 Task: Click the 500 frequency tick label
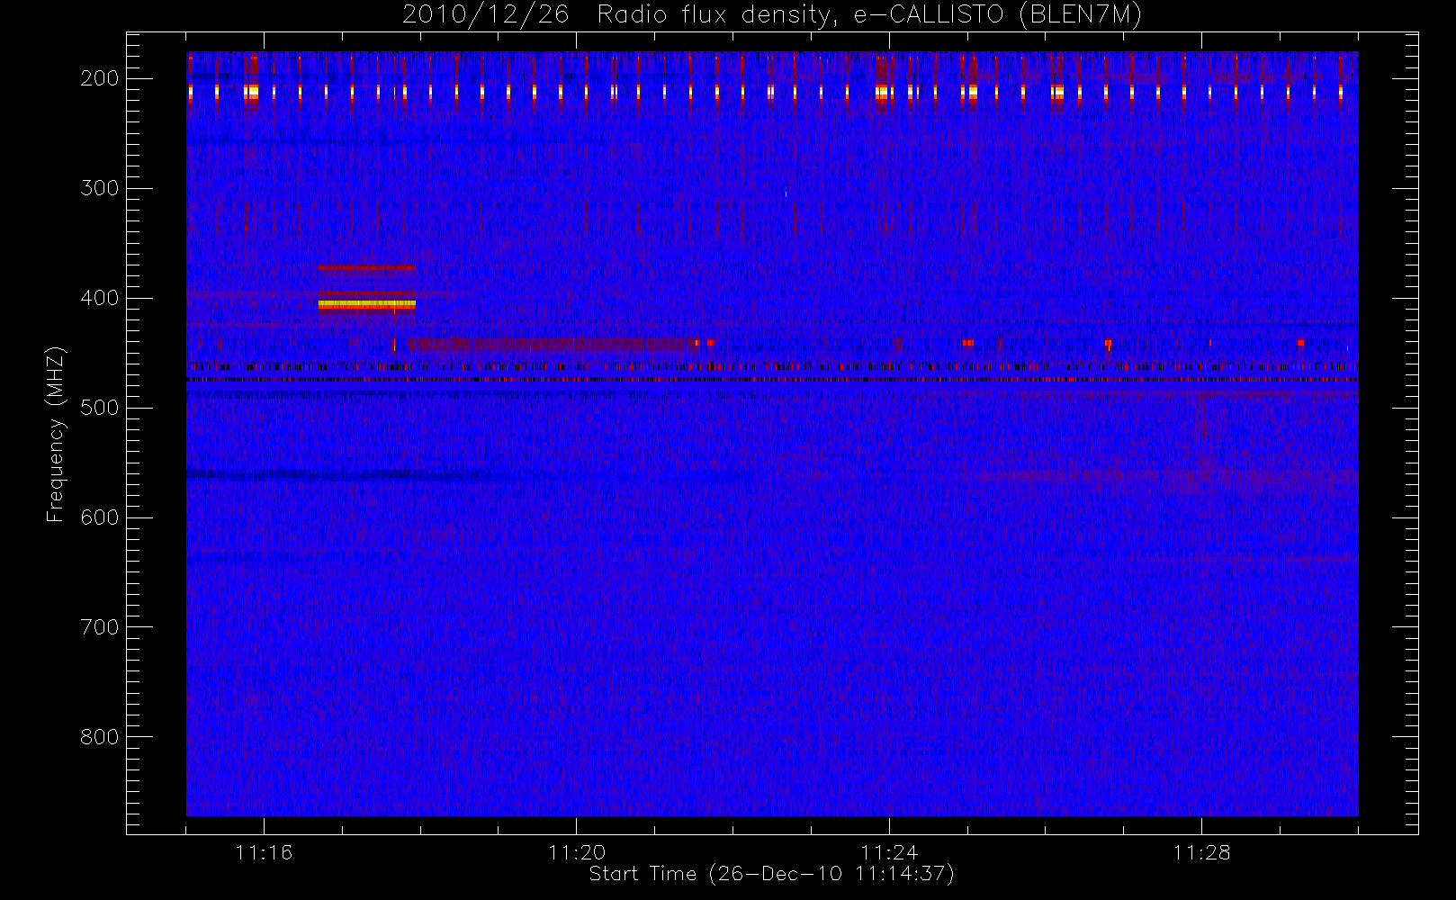pos(100,408)
